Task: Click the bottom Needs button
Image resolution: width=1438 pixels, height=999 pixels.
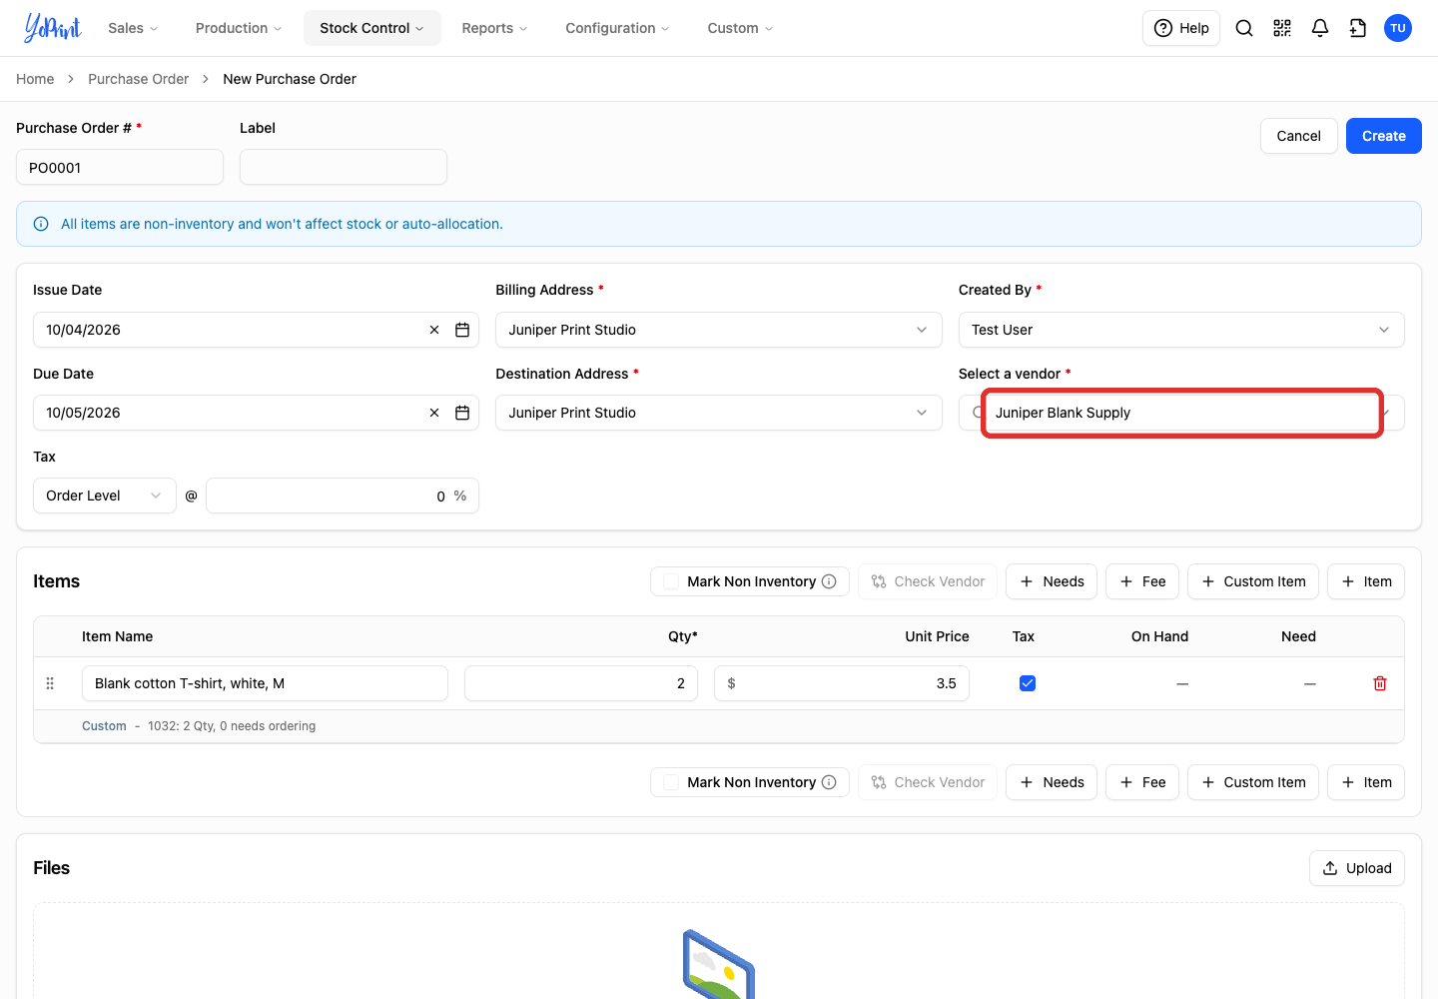Action: (x=1052, y=782)
